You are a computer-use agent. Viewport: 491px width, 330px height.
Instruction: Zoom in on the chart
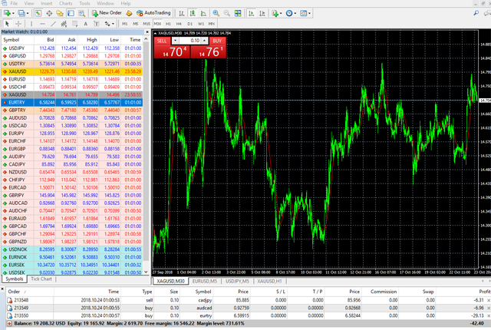click(216, 13)
